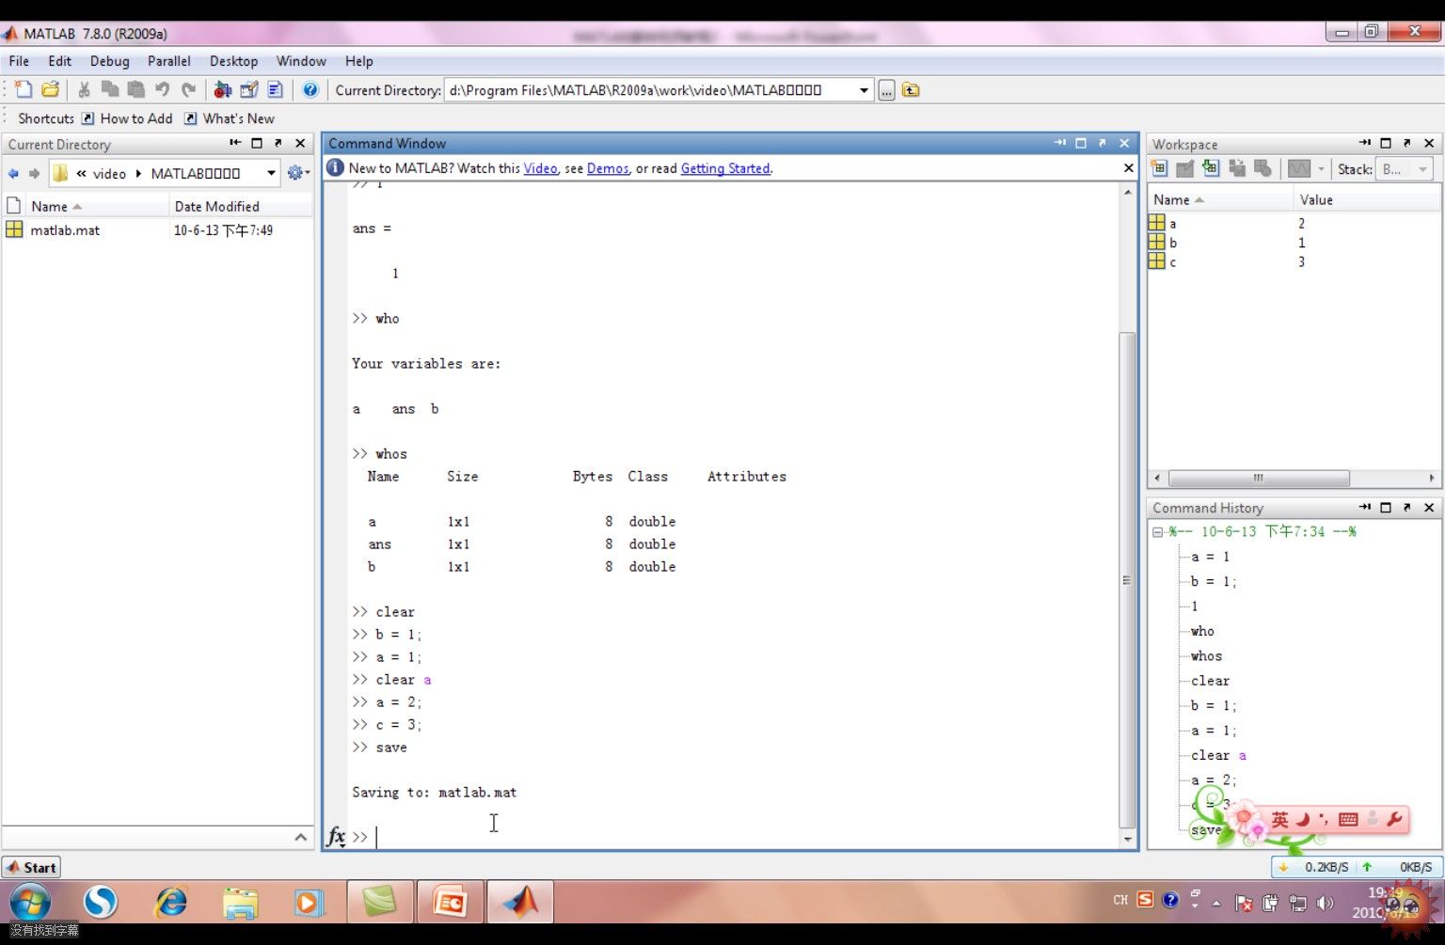Screen dimensions: 1445x945
Task: Open the Parallel menu
Action: pyautogui.click(x=169, y=61)
